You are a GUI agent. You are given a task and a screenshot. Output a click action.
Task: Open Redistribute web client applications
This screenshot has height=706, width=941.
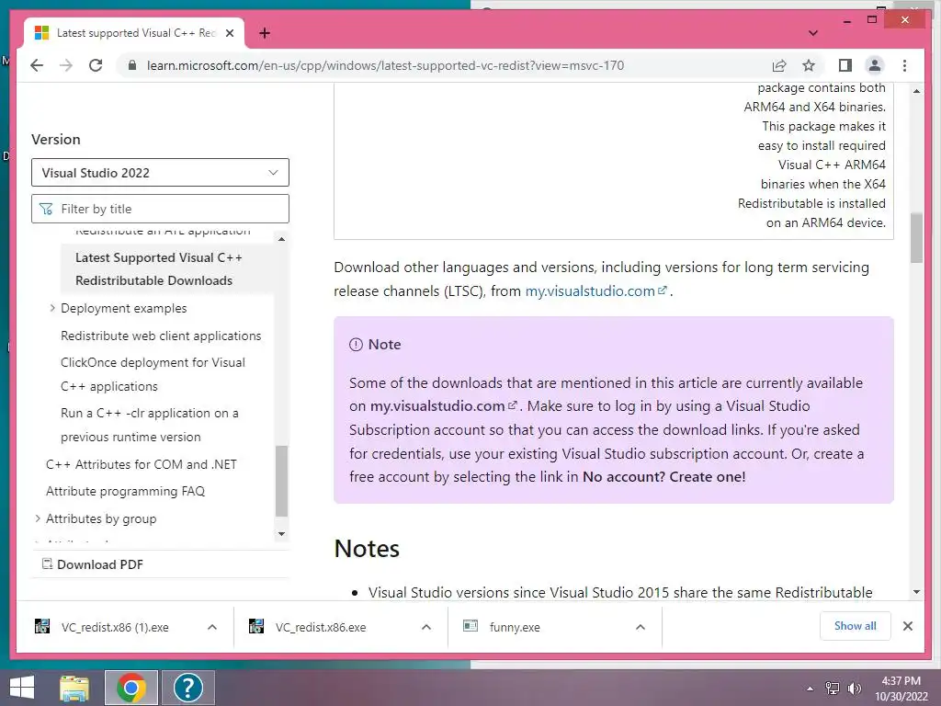tap(161, 336)
